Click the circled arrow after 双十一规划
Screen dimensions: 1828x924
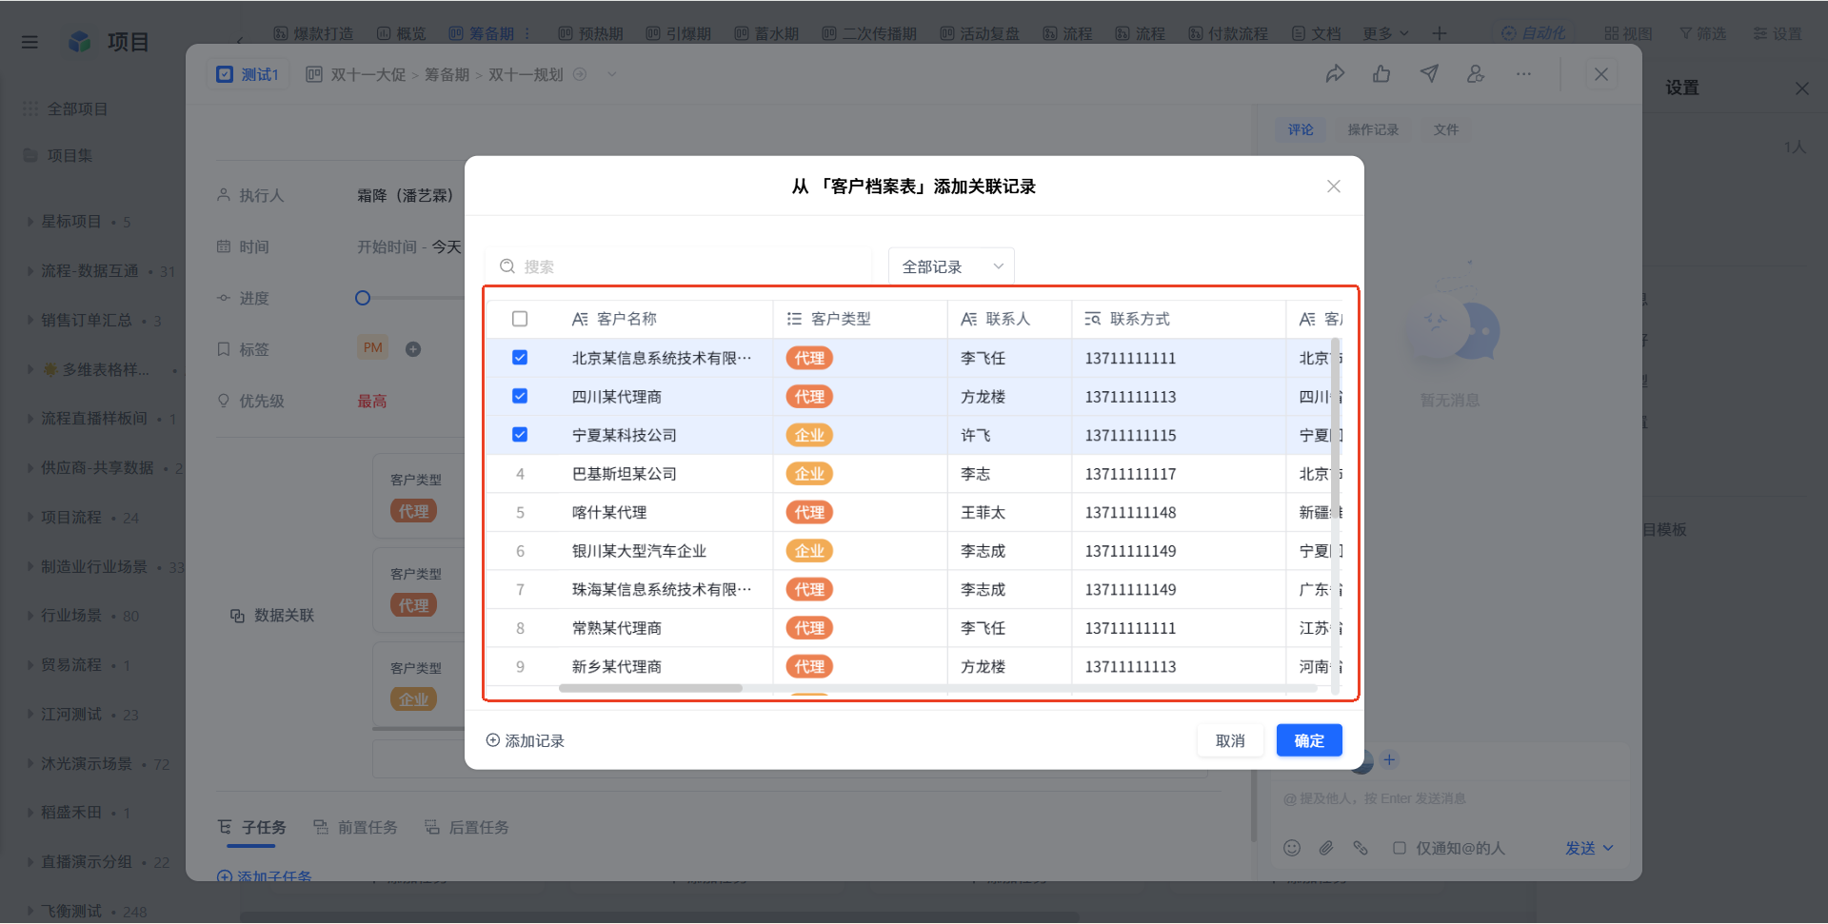[x=580, y=74]
